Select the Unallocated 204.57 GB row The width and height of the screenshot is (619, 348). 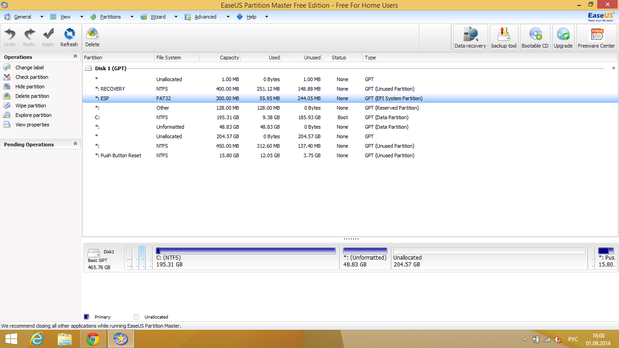350,136
